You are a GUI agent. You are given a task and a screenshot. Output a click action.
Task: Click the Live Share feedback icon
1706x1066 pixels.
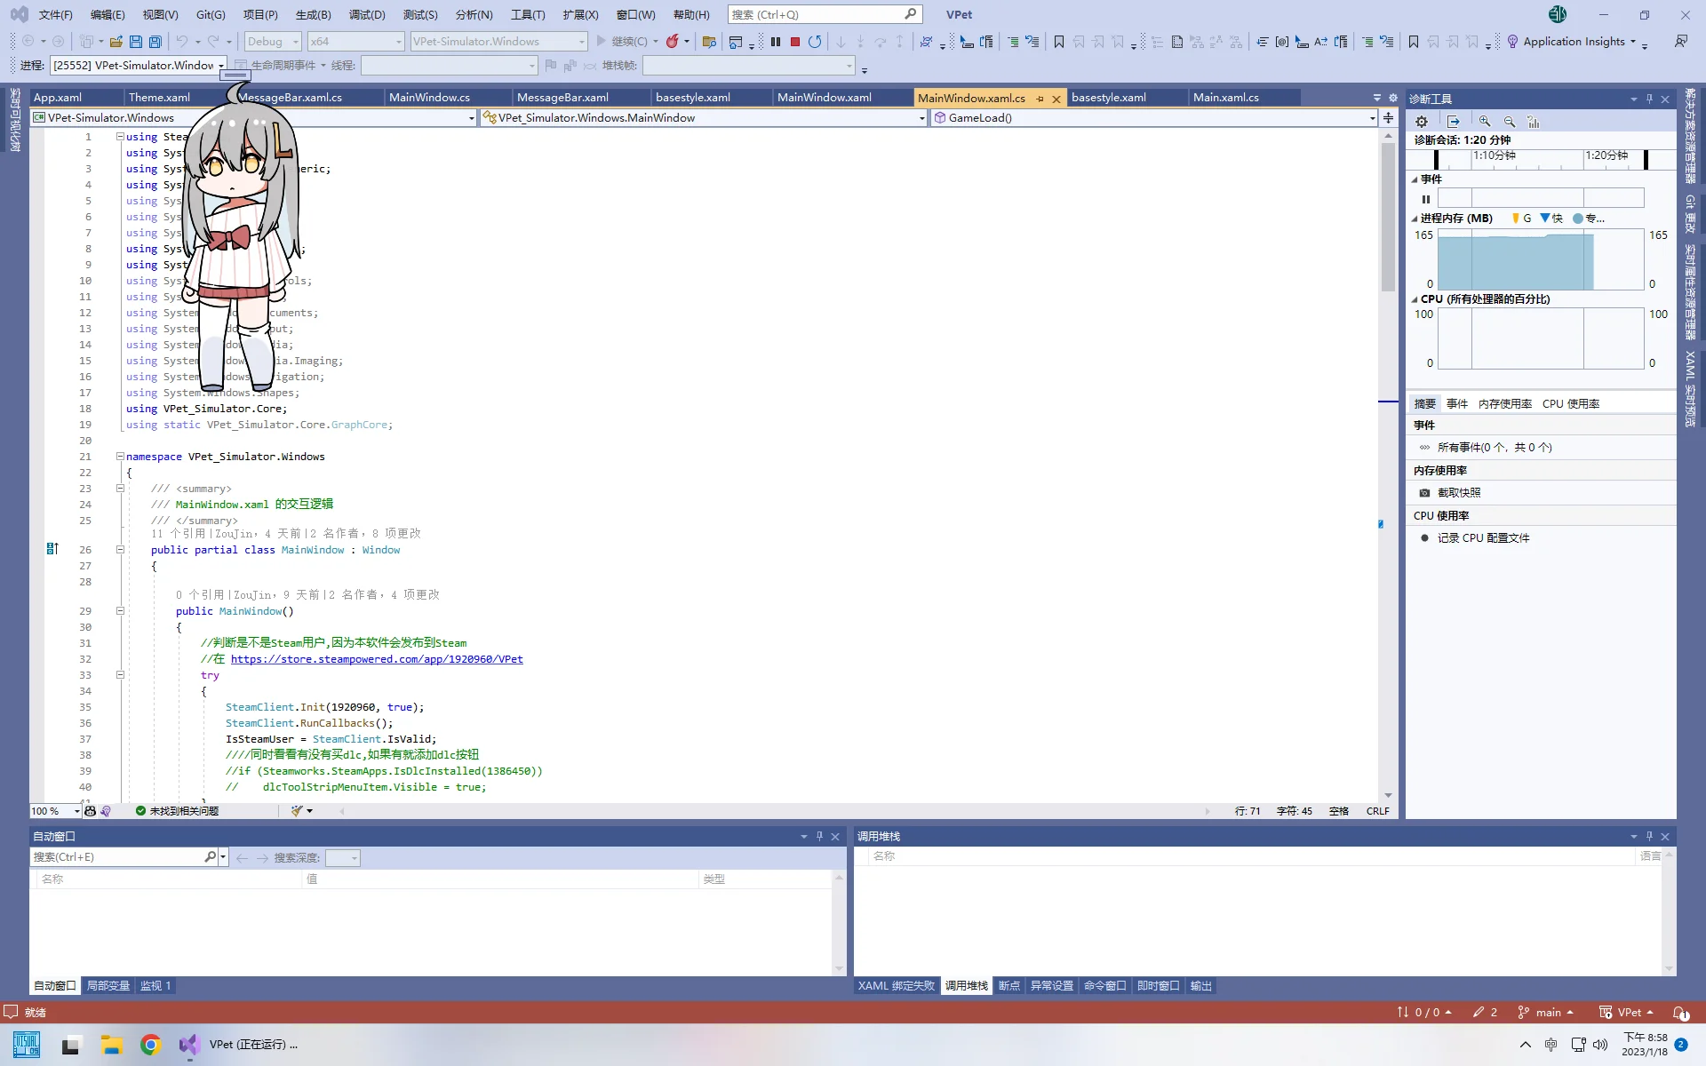pos(1681,42)
